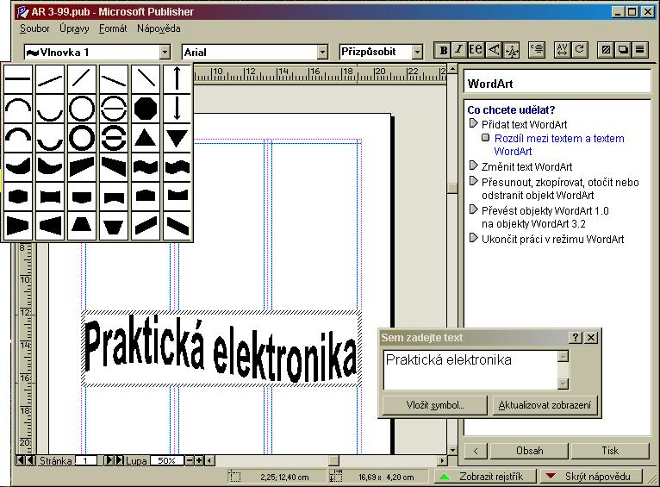Toggle italic formatting
This screenshot has height=487, width=660.
[x=459, y=50]
